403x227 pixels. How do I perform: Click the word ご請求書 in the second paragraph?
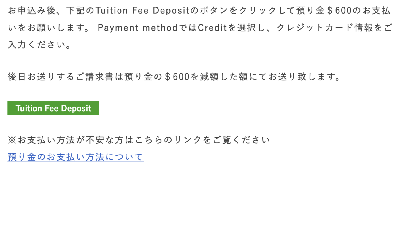(95, 77)
